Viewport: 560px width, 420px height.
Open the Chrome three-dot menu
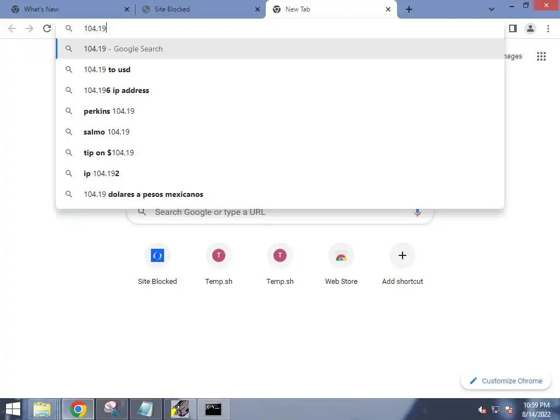tap(548, 28)
